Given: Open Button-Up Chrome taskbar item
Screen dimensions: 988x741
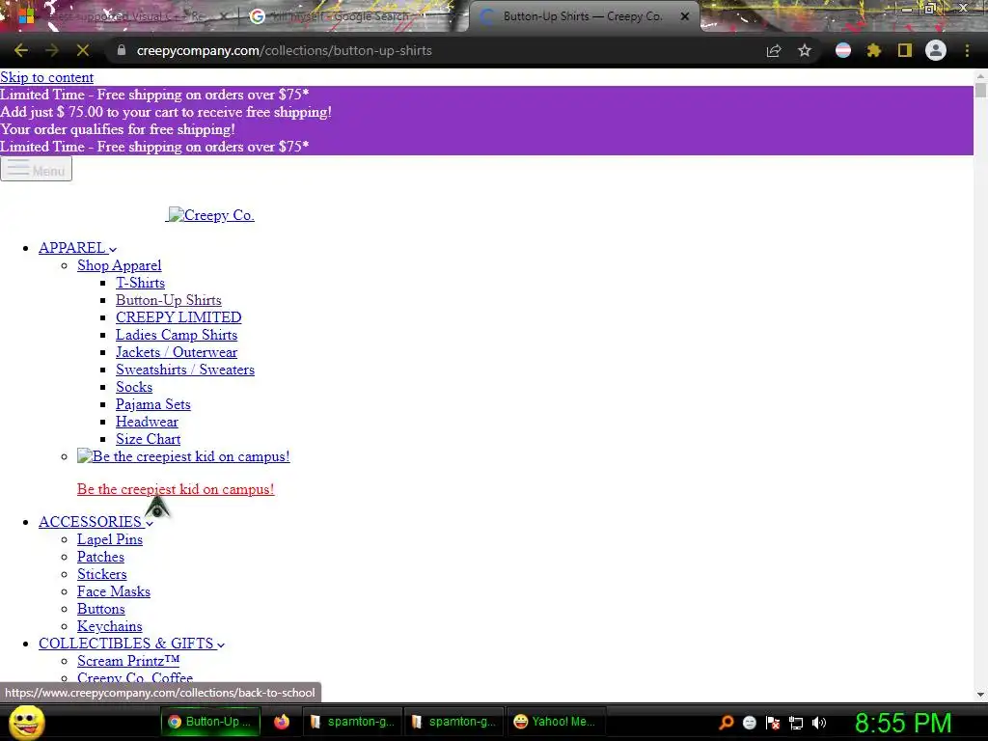Looking at the screenshot, I should [x=209, y=722].
